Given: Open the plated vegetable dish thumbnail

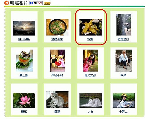Looking at the screenshot, I should 24,61.
